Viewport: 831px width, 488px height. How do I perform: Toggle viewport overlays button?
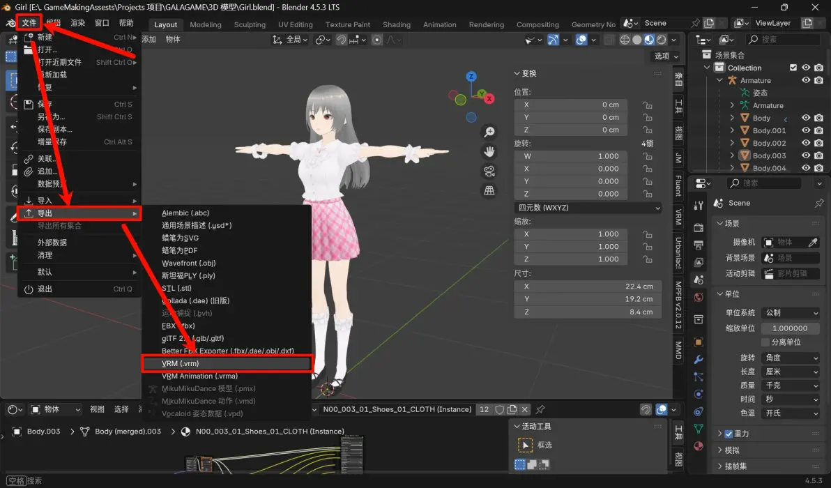point(581,40)
